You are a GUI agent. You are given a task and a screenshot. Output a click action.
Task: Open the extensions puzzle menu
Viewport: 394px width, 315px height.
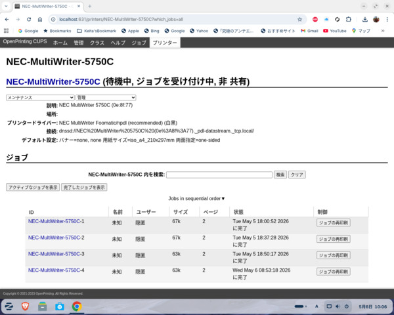pos(348,19)
